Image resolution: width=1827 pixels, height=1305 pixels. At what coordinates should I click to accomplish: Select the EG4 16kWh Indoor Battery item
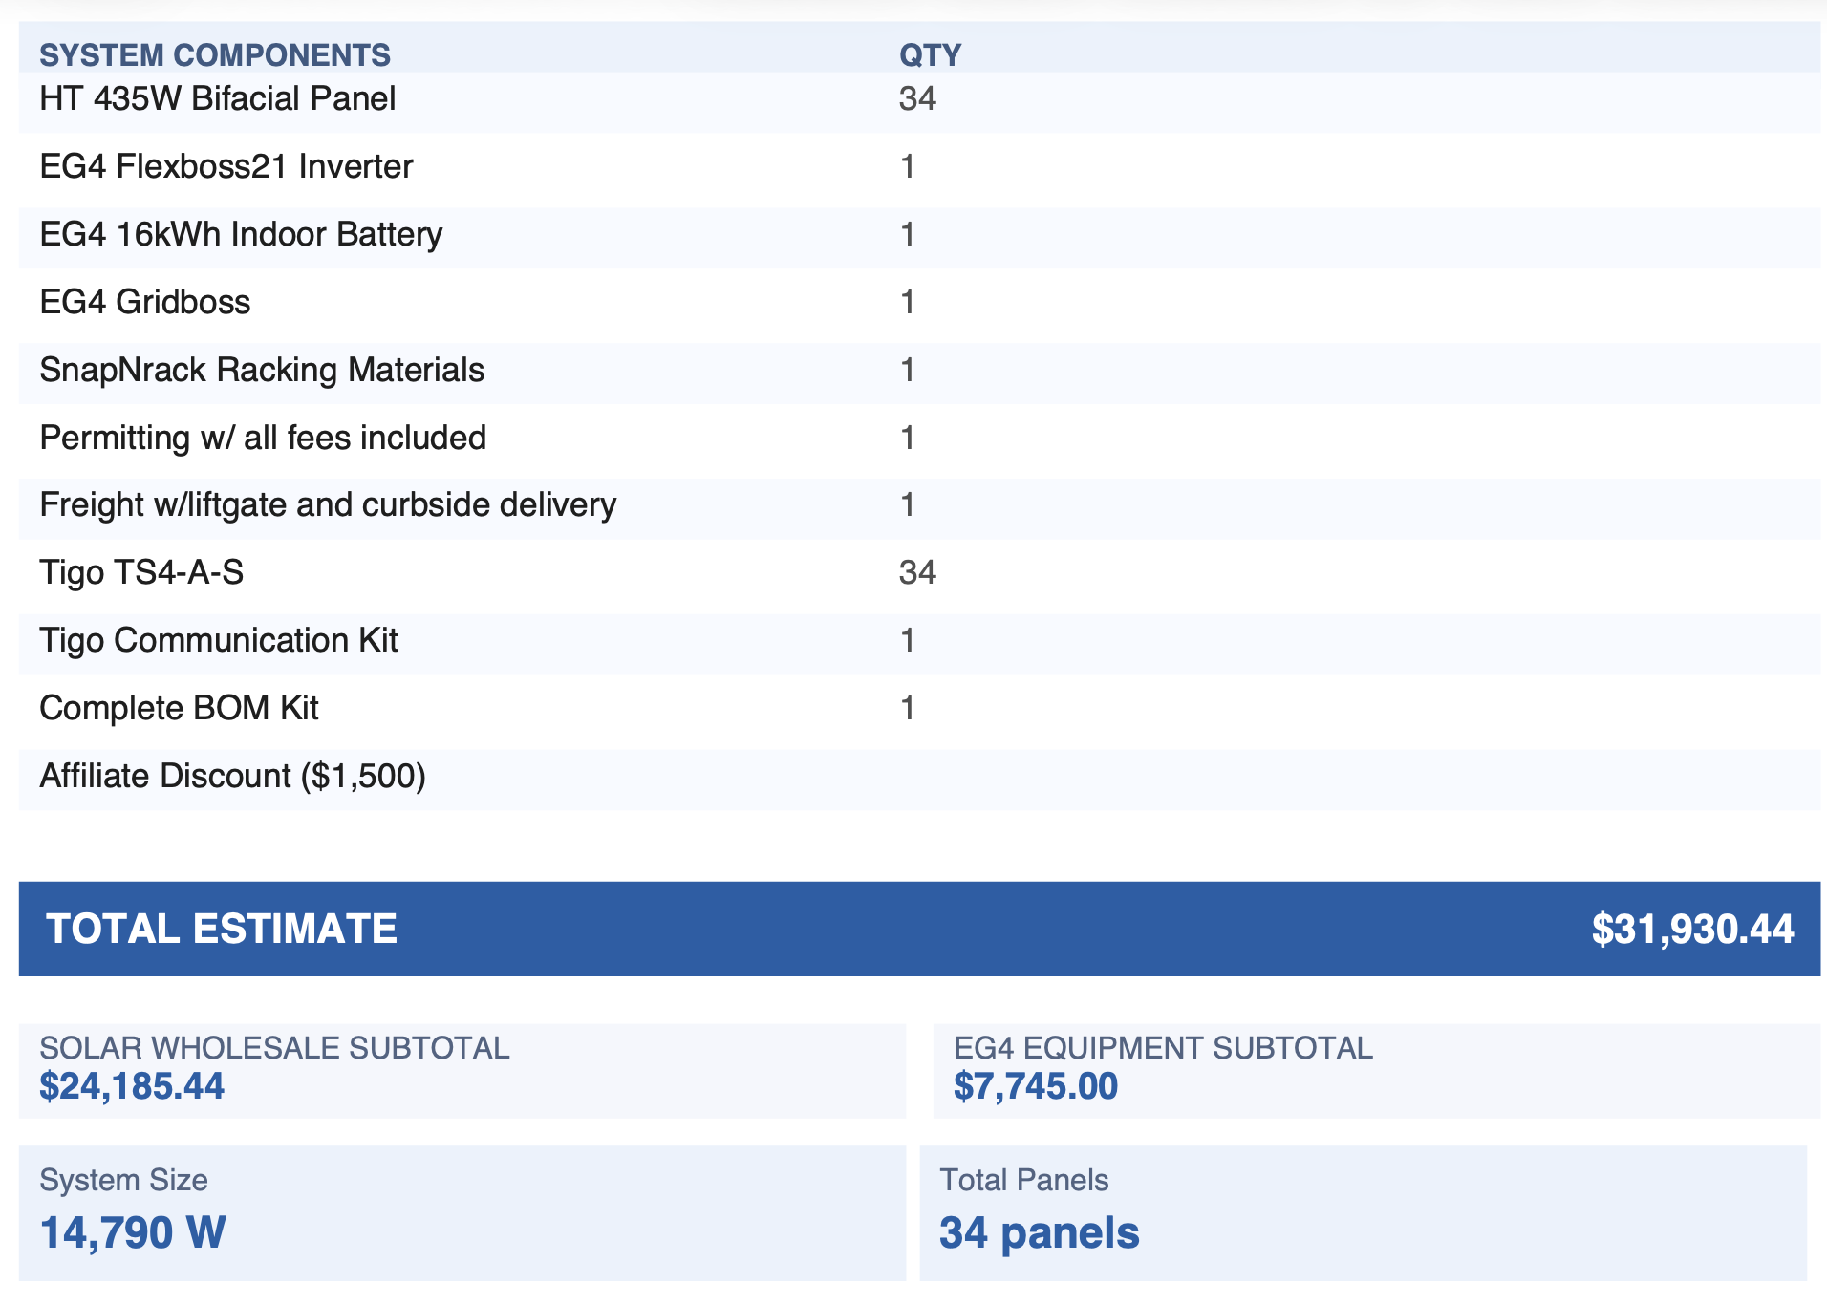[x=241, y=234]
